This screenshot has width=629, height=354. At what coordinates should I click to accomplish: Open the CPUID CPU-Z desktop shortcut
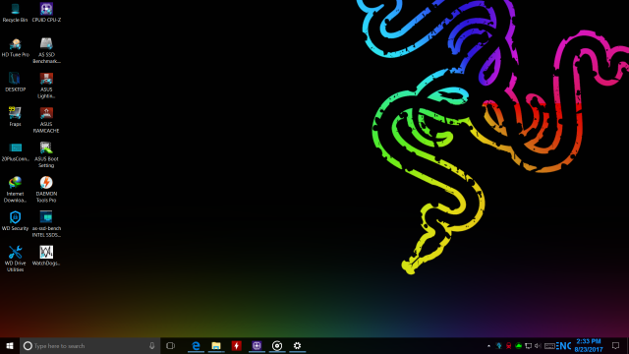click(x=46, y=13)
